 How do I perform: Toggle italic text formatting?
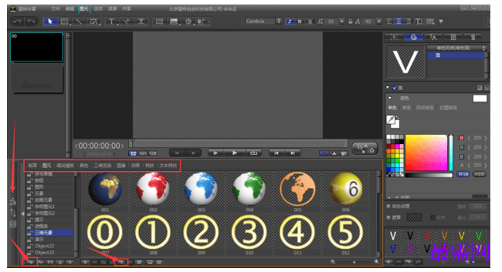[290, 21]
